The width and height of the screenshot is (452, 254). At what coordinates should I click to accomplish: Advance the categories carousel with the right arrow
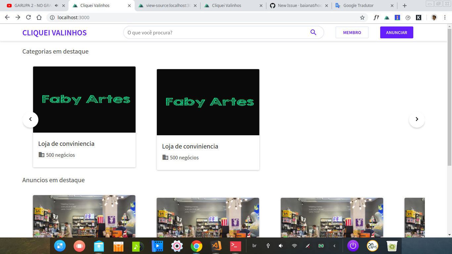click(x=417, y=119)
